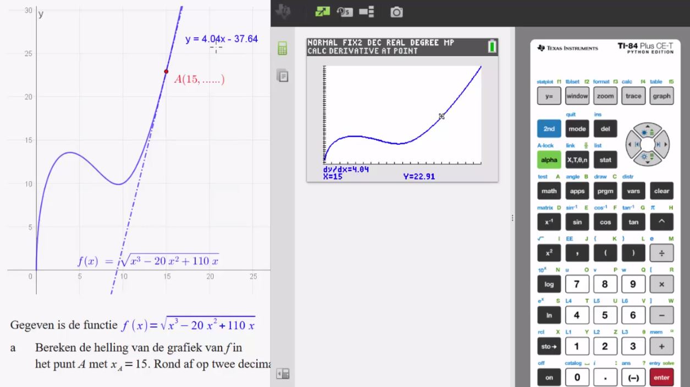The height and width of the screenshot is (387, 690).
Task: Click the camera screenshot icon
Action: [x=396, y=12]
